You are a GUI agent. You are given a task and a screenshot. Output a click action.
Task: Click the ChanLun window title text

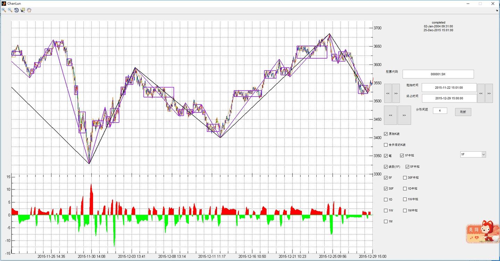[x=14, y=3]
